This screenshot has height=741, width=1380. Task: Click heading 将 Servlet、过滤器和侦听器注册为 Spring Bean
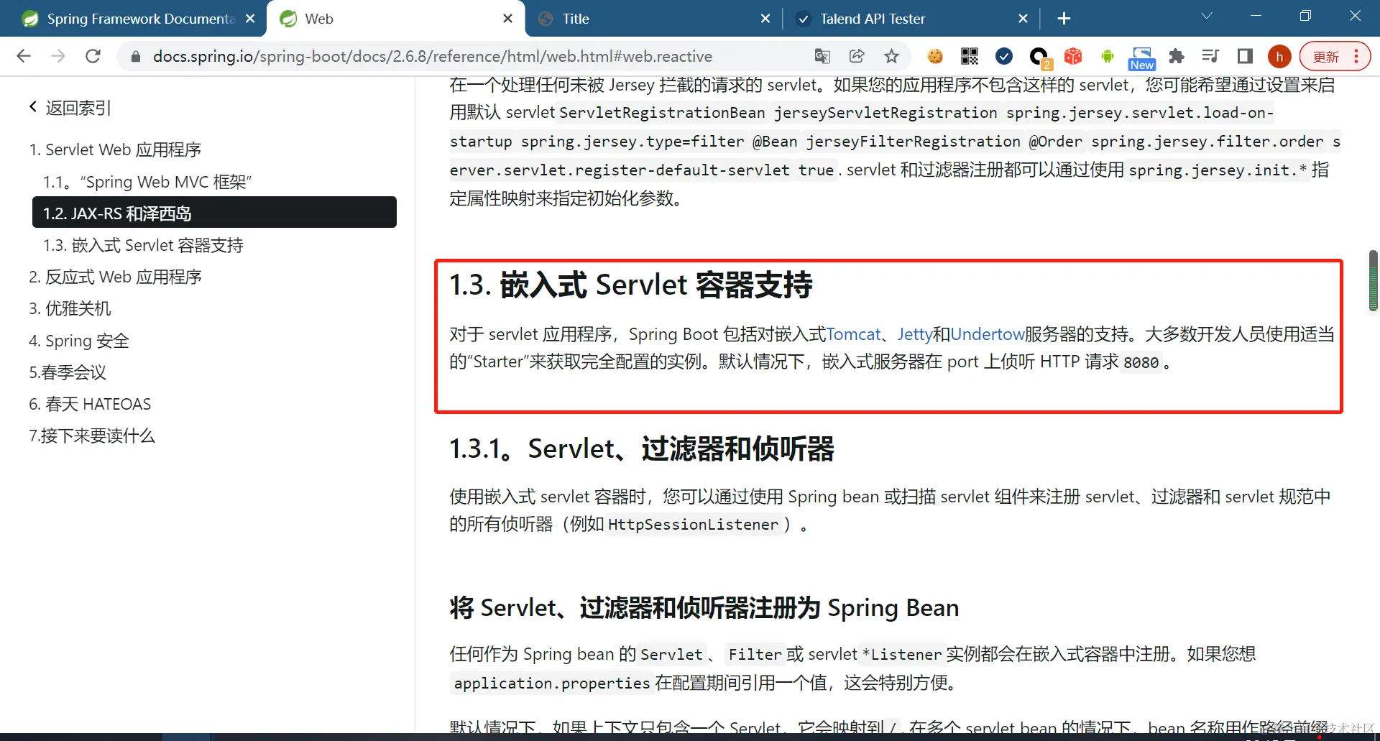[704, 607]
